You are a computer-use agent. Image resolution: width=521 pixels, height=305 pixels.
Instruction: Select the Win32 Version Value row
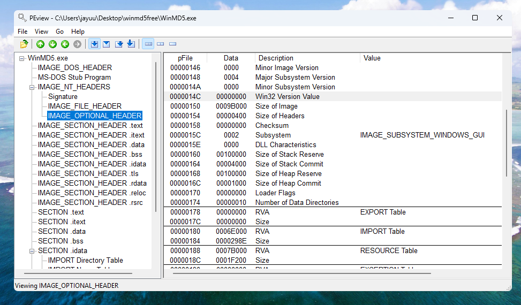pyautogui.click(x=333, y=96)
